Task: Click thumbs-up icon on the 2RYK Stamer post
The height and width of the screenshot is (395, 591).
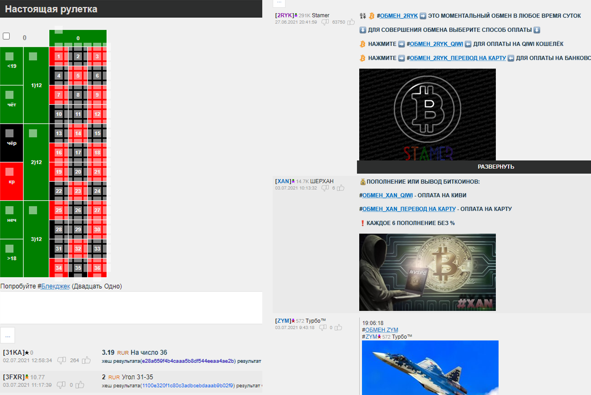Action: pos(351,22)
